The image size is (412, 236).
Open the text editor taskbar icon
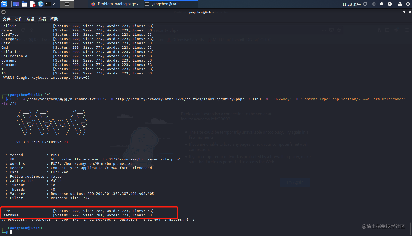point(33,4)
